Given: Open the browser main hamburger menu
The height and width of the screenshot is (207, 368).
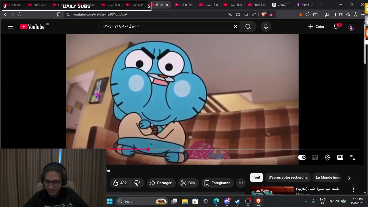Looking at the screenshot, I should [x=363, y=14].
